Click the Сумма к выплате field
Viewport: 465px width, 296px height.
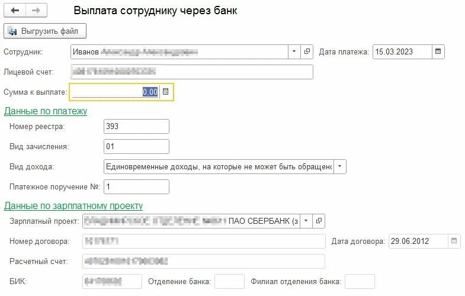pos(115,92)
